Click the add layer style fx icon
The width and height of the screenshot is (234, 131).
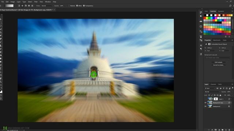pos(212,130)
